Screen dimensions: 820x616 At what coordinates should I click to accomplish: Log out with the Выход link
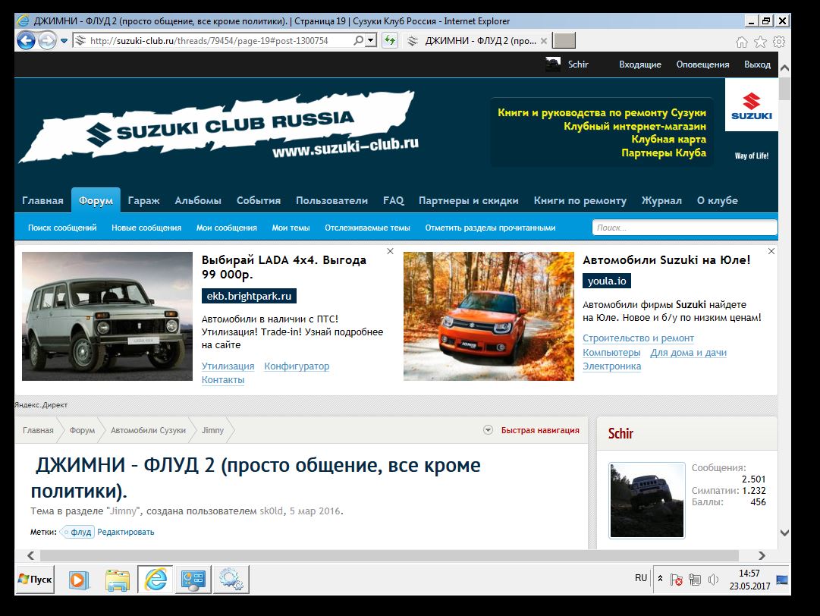[757, 64]
